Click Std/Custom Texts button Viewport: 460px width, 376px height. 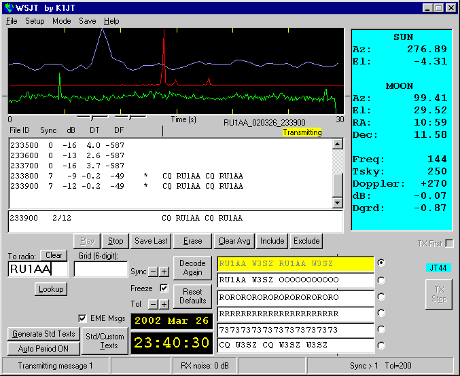pyautogui.click(x=105, y=341)
